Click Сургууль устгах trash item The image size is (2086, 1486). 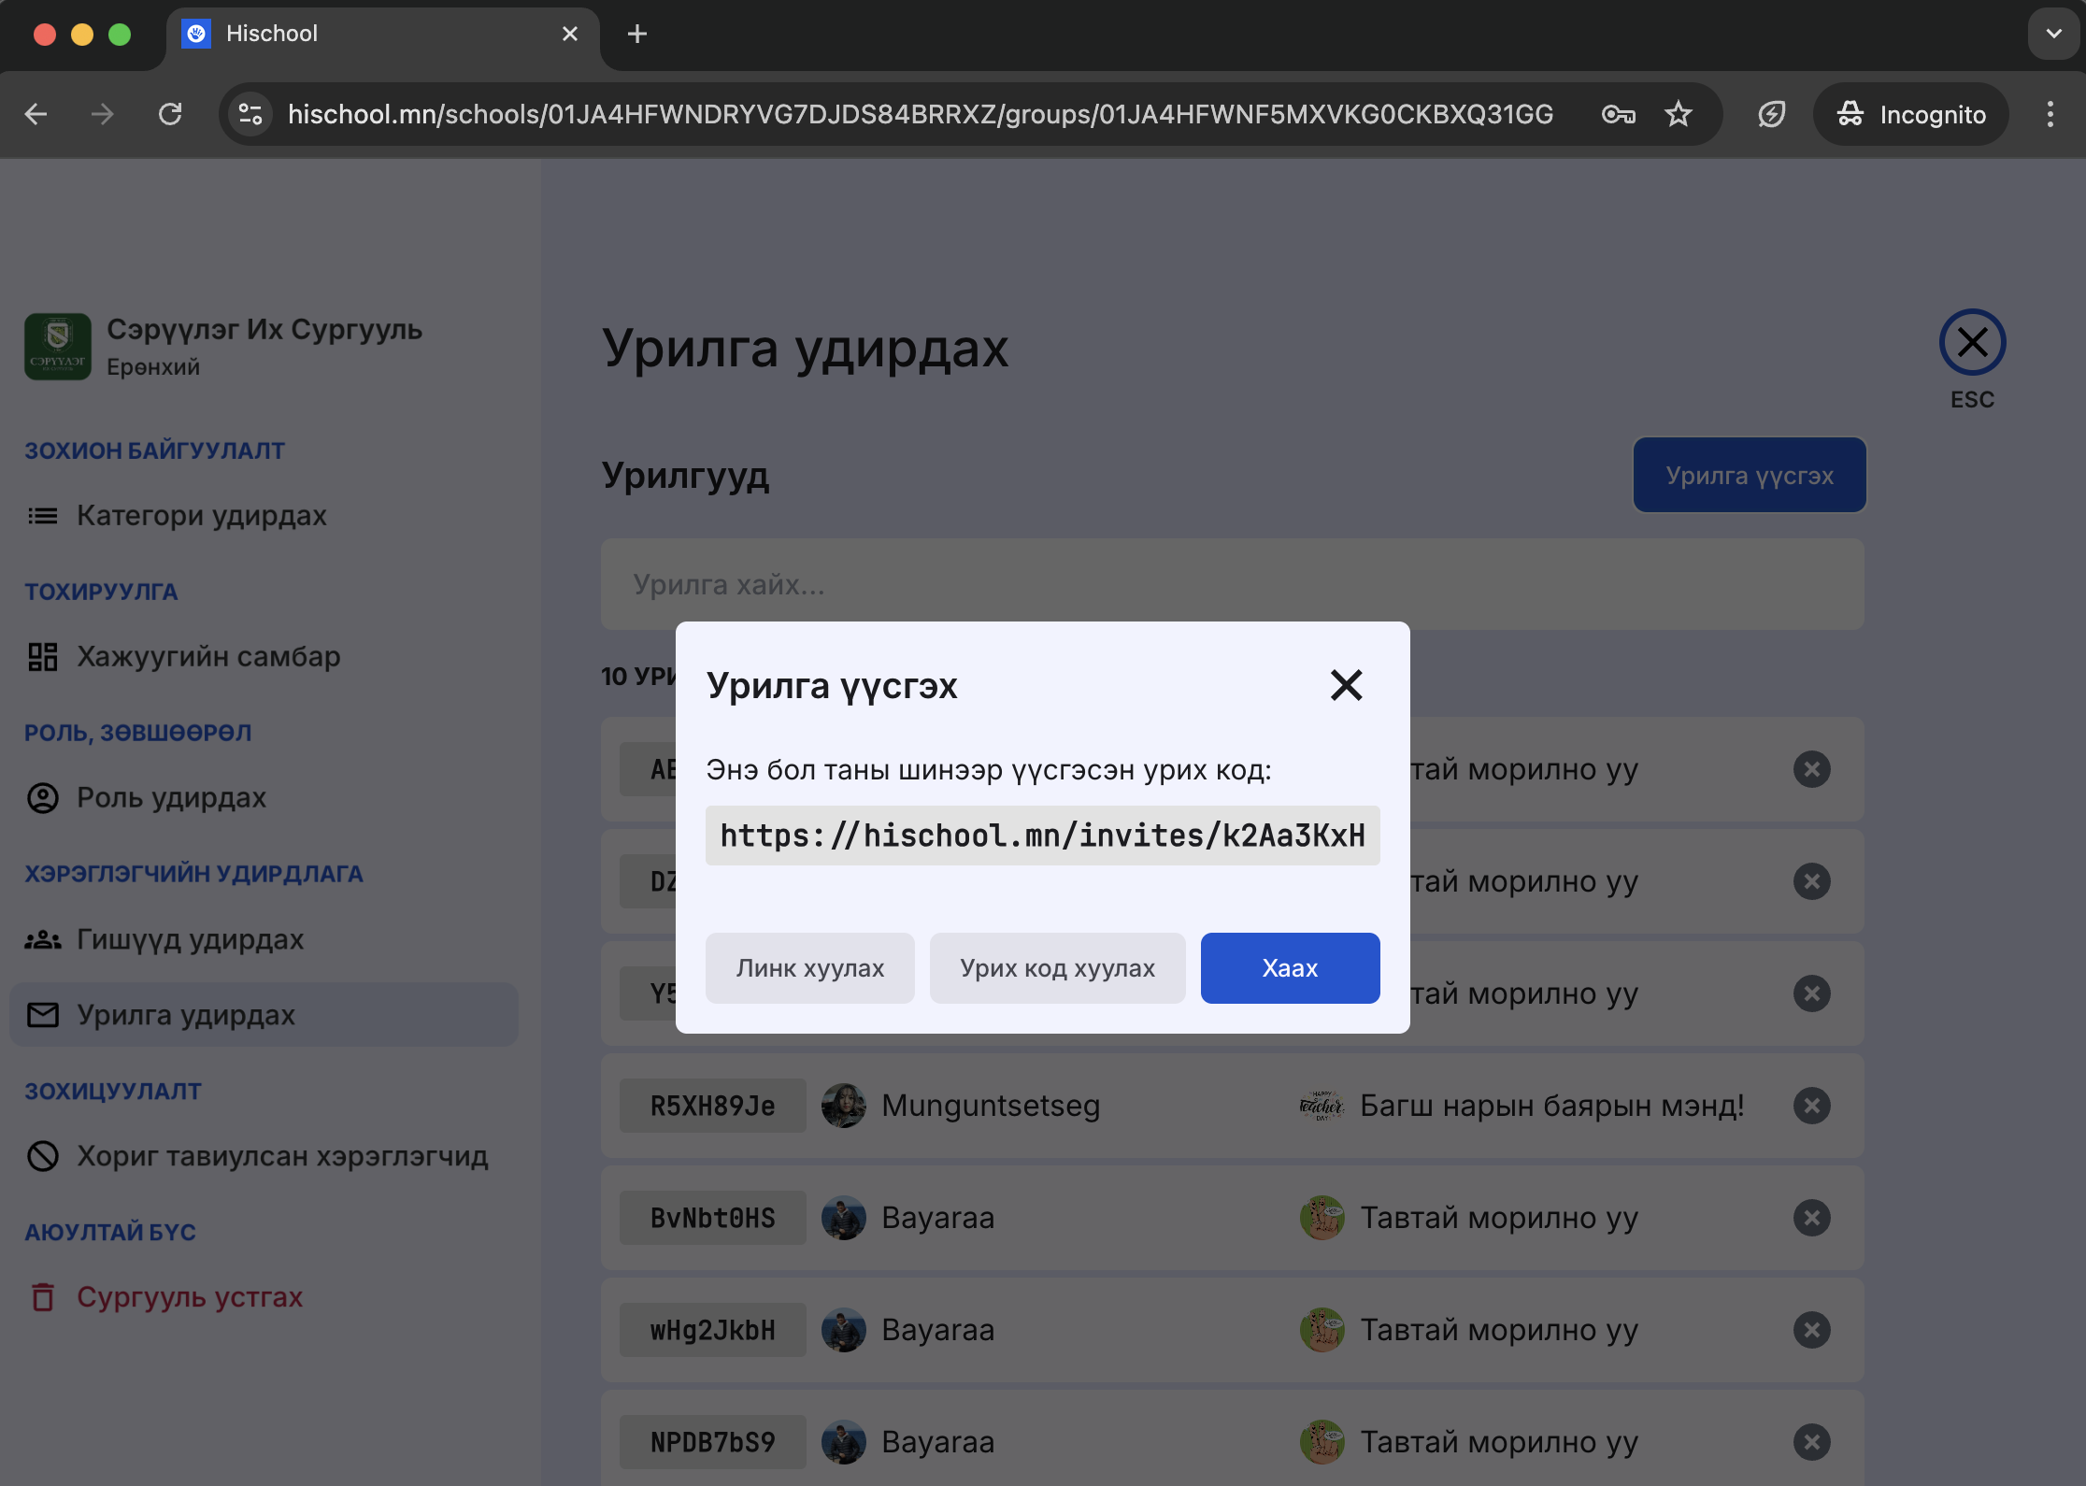189,1297
